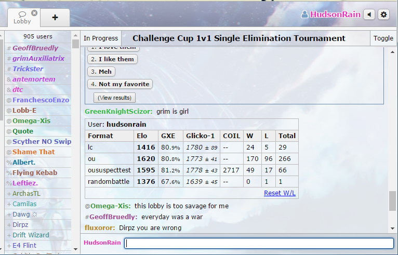Select user antemortem in the user list

pos(38,79)
